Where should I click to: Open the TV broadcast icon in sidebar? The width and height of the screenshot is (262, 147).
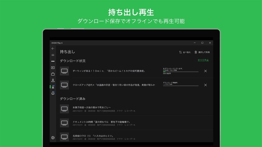[x=53, y=74]
